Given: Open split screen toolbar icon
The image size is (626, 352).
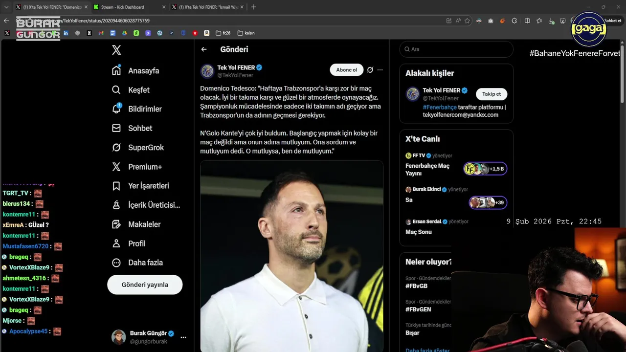Looking at the screenshot, I should (x=527, y=21).
